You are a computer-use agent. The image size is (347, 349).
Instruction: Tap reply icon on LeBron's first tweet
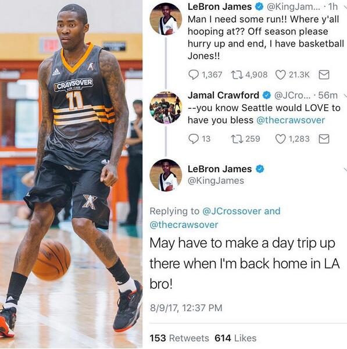(194, 74)
